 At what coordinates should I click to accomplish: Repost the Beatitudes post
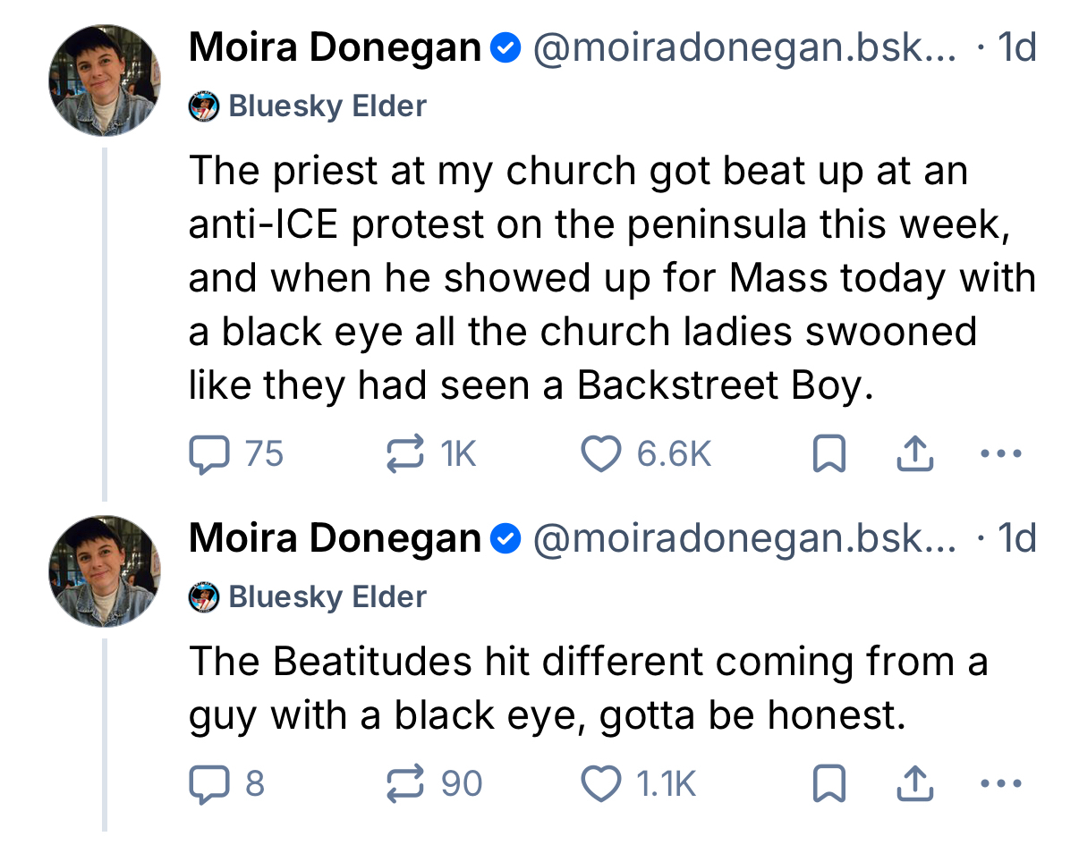pyautogui.click(x=404, y=784)
